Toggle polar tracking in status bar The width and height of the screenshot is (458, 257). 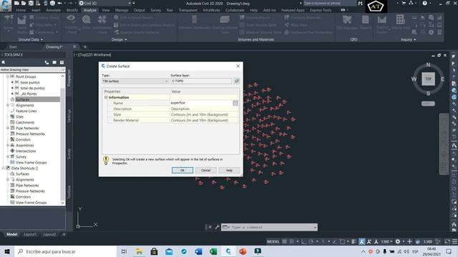click(311, 241)
